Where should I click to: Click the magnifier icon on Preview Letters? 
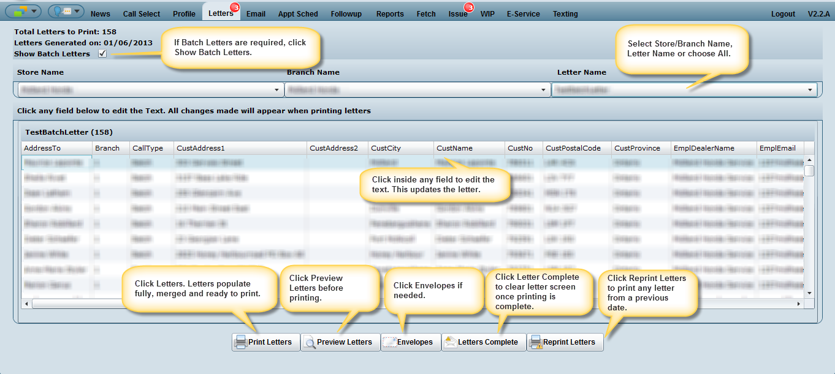(x=310, y=342)
